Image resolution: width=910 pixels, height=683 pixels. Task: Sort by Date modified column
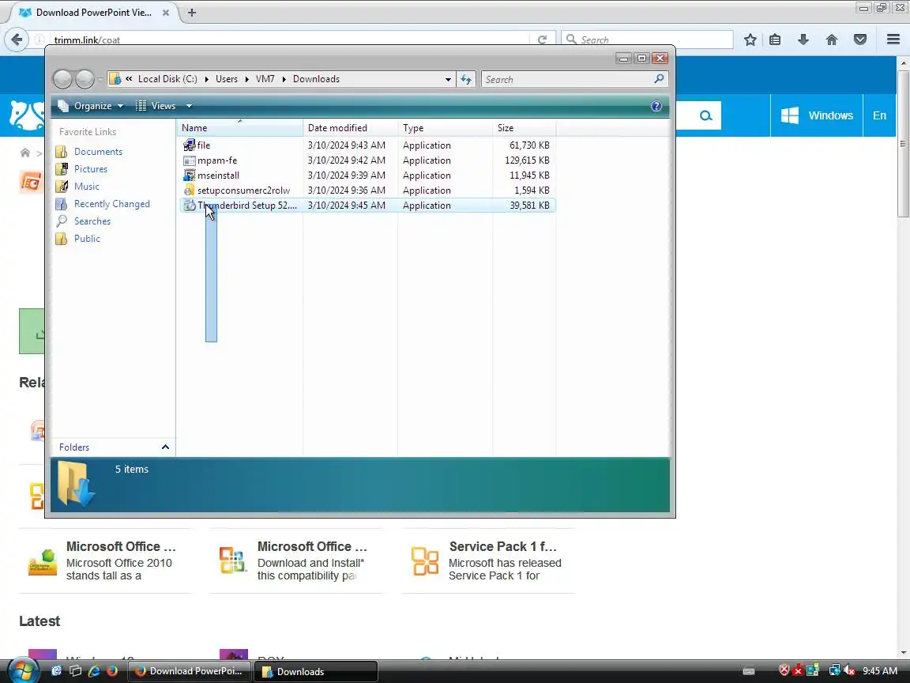pos(351,128)
